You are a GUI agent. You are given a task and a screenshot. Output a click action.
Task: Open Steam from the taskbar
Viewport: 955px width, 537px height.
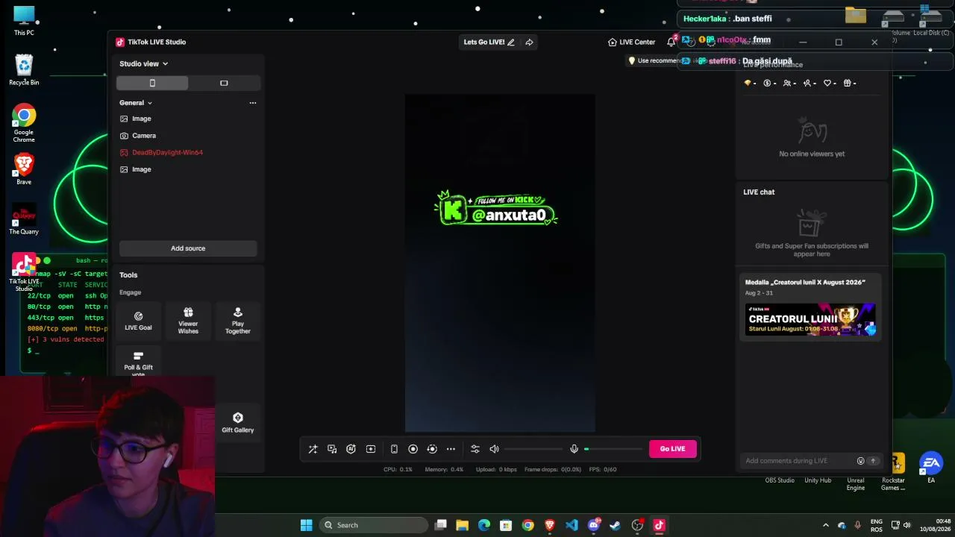[616, 525]
